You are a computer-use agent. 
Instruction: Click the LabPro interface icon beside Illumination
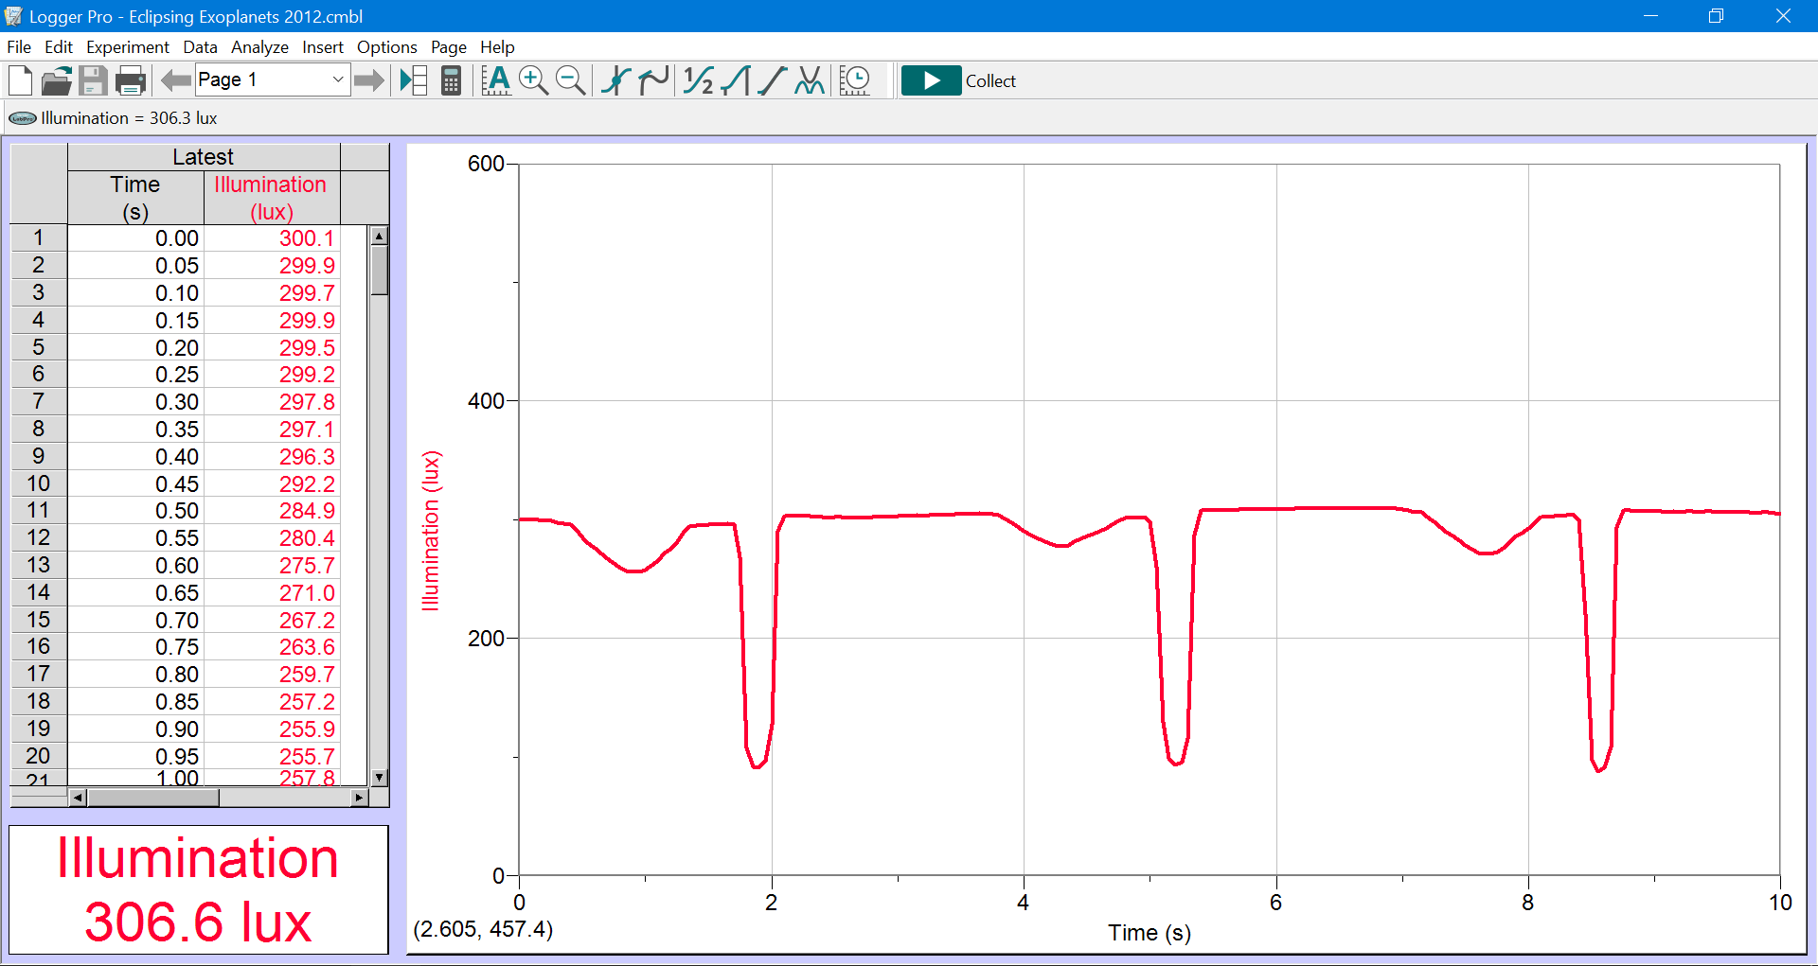(x=23, y=118)
